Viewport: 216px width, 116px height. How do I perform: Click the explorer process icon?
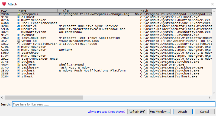[x=19, y=64]
